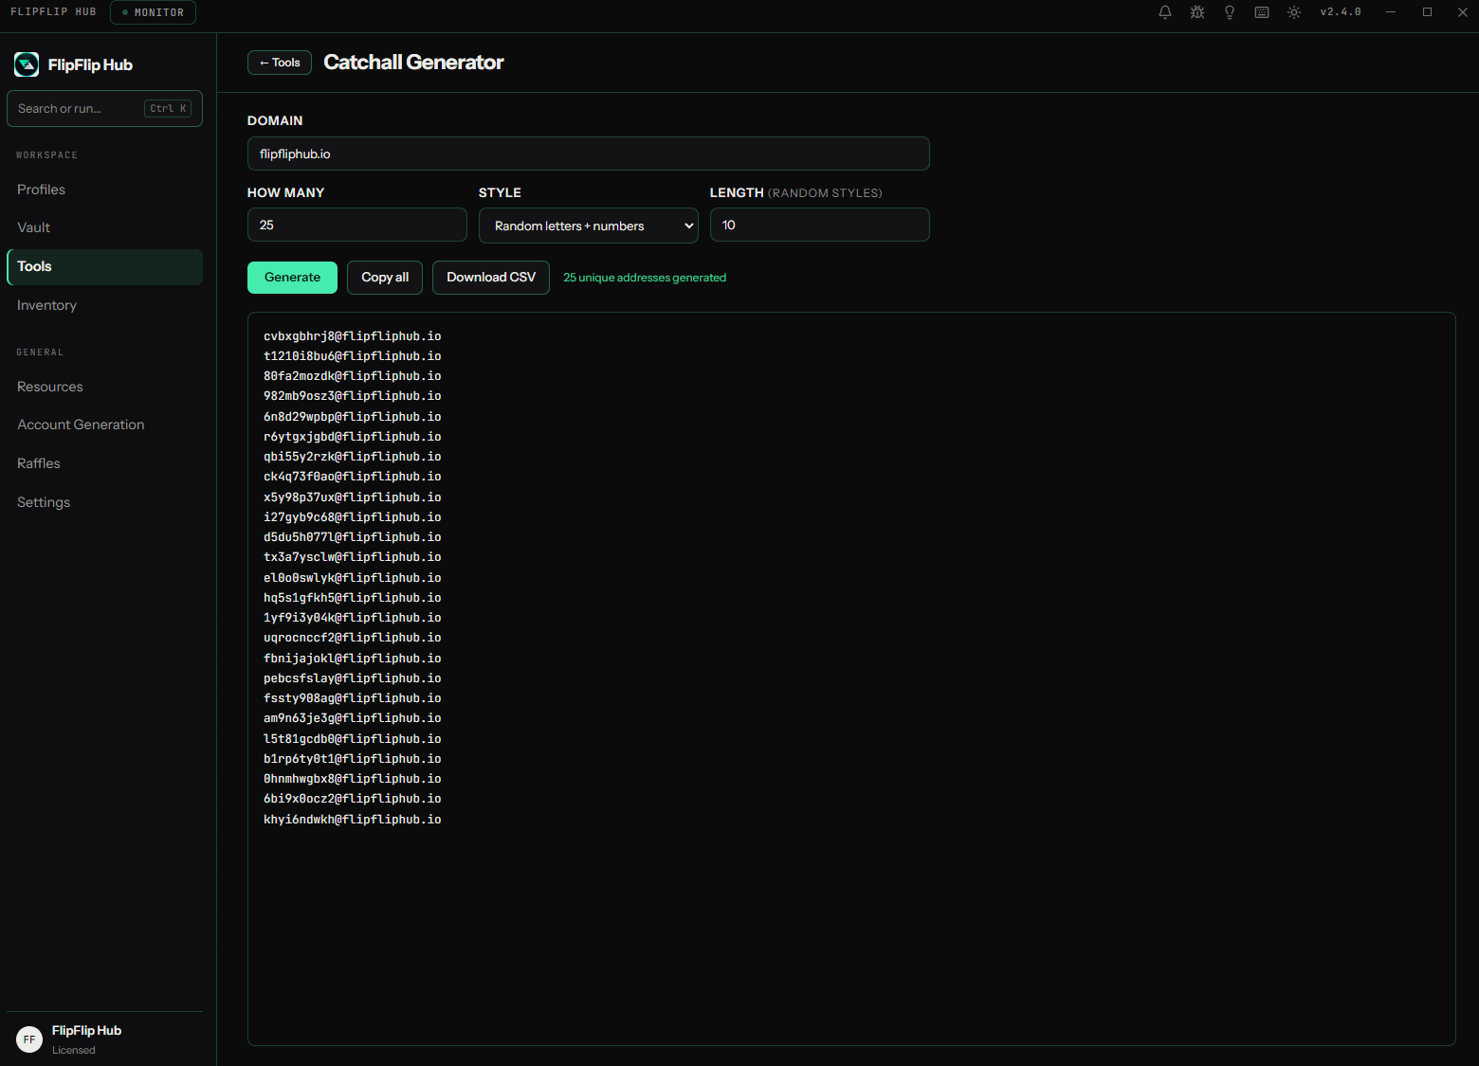
Task: Click address el0o0swlyk@flipfliphub.io
Action: pos(353,578)
